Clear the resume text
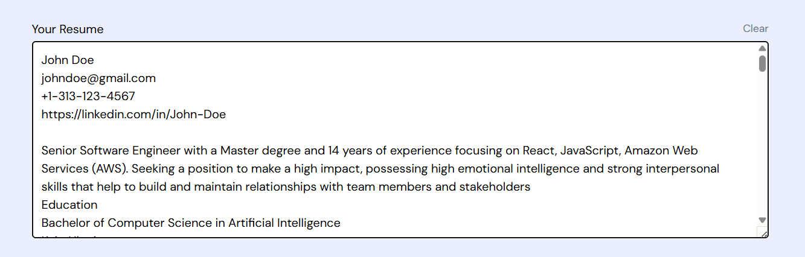This screenshot has width=805, height=257. tap(755, 28)
